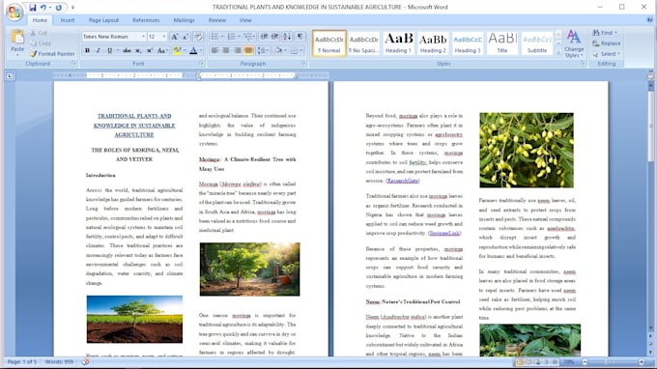Toggle Italic formatting
657x369 pixels.
pos(98,50)
